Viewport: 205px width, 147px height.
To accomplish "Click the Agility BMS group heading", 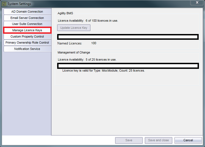I will tap(65, 13).
